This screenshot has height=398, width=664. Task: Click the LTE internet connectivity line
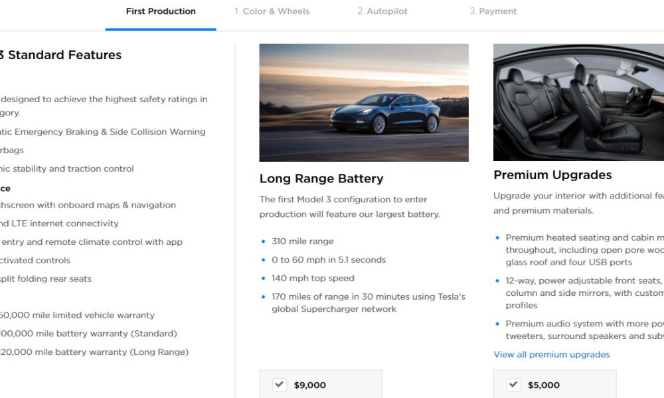[59, 224]
